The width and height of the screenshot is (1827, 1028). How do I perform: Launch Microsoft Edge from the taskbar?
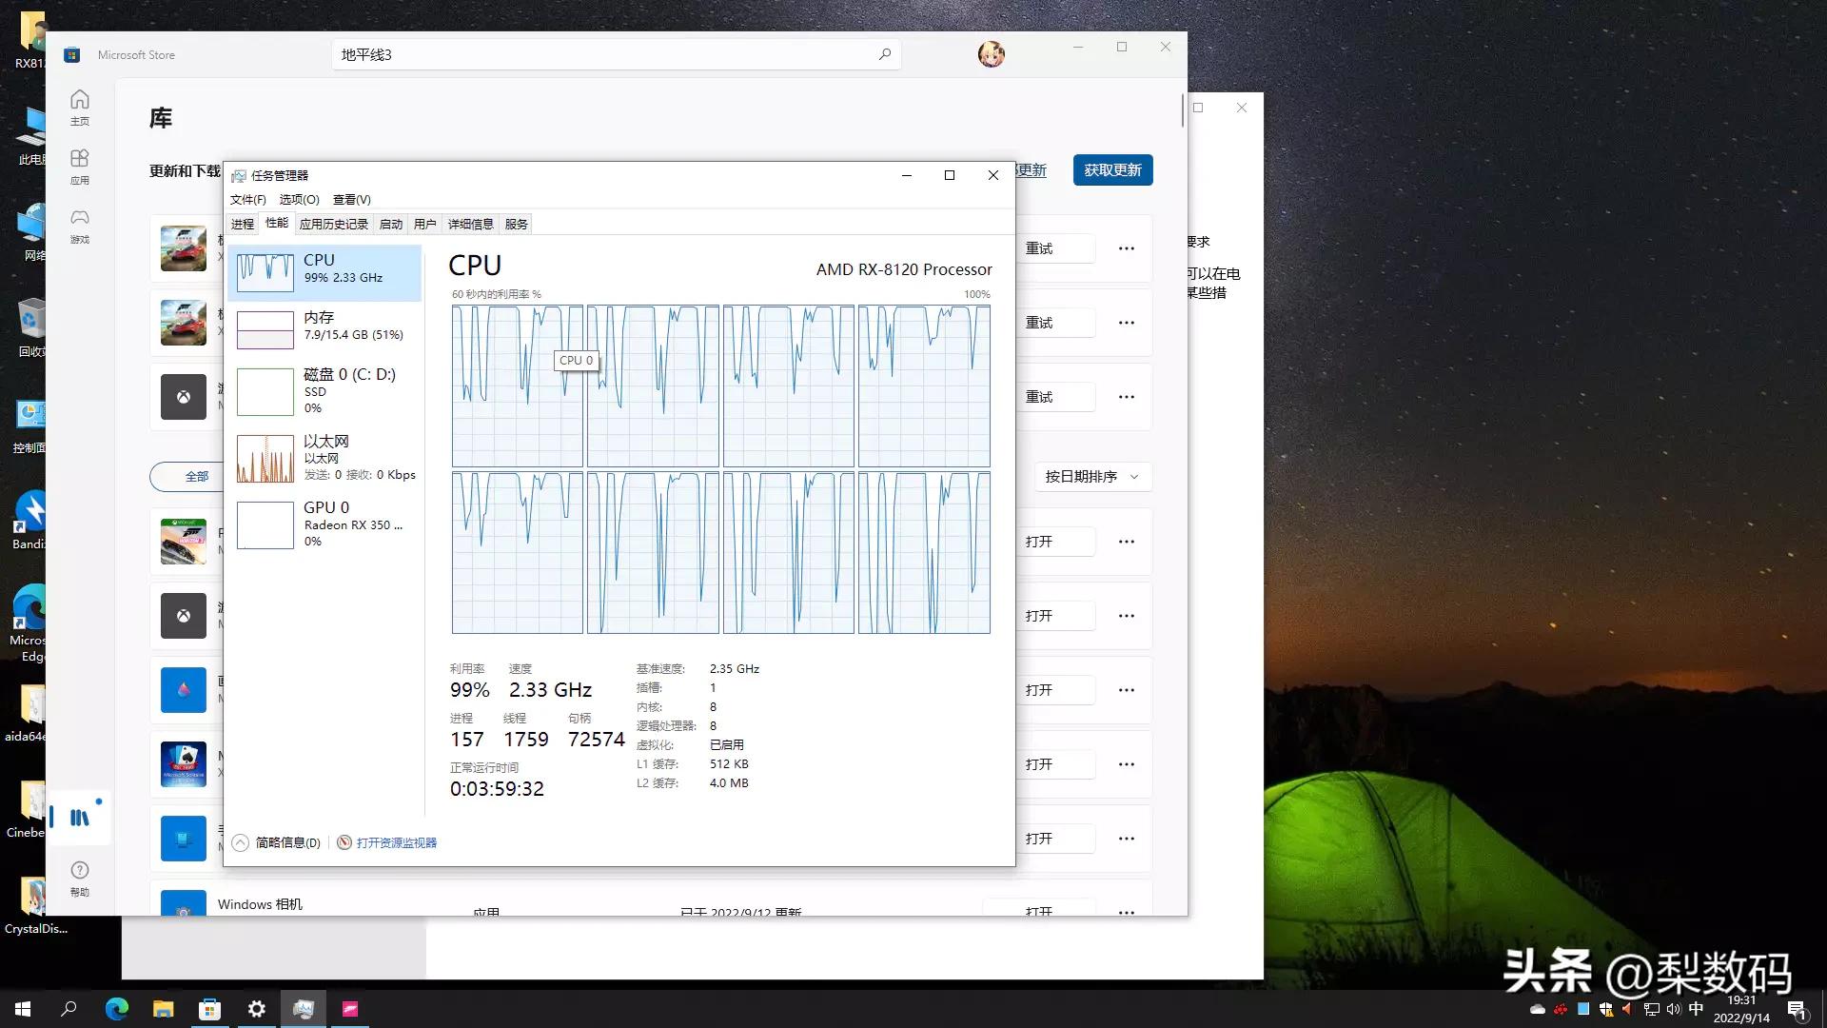click(116, 1008)
